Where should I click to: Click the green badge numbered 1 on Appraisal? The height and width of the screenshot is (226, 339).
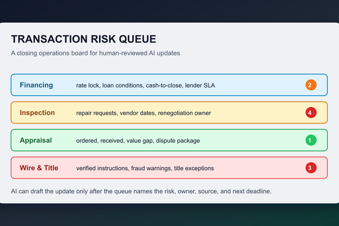click(x=311, y=140)
